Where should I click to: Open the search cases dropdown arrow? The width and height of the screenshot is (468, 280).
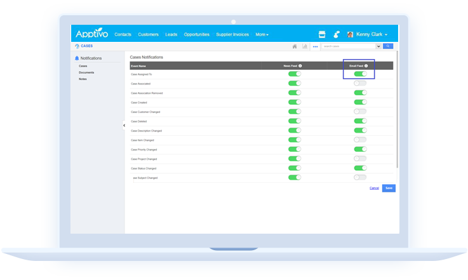(378, 46)
